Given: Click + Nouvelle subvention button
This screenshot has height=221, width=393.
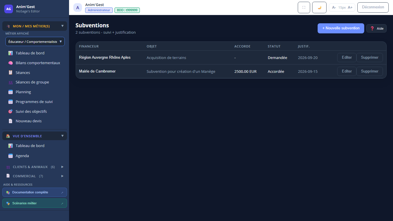Looking at the screenshot, I should (x=341, y=28).
